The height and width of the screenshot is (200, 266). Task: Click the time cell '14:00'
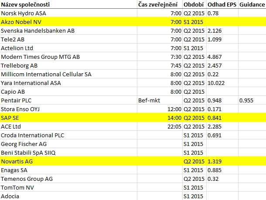pos(160,118)
